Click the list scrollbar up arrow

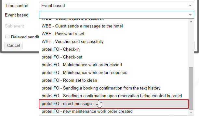coord(191,22)
